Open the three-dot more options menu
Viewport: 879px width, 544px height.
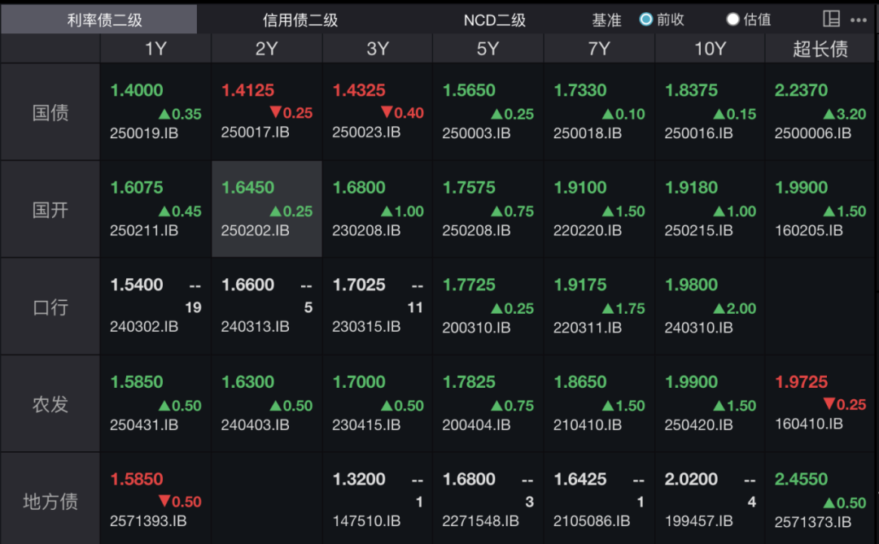tap(859, 20)
